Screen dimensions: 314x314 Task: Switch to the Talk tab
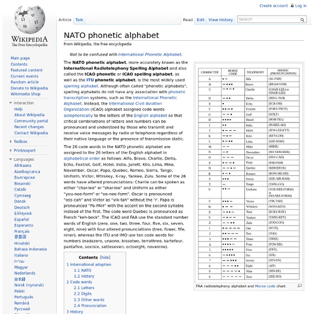[79, 20]
